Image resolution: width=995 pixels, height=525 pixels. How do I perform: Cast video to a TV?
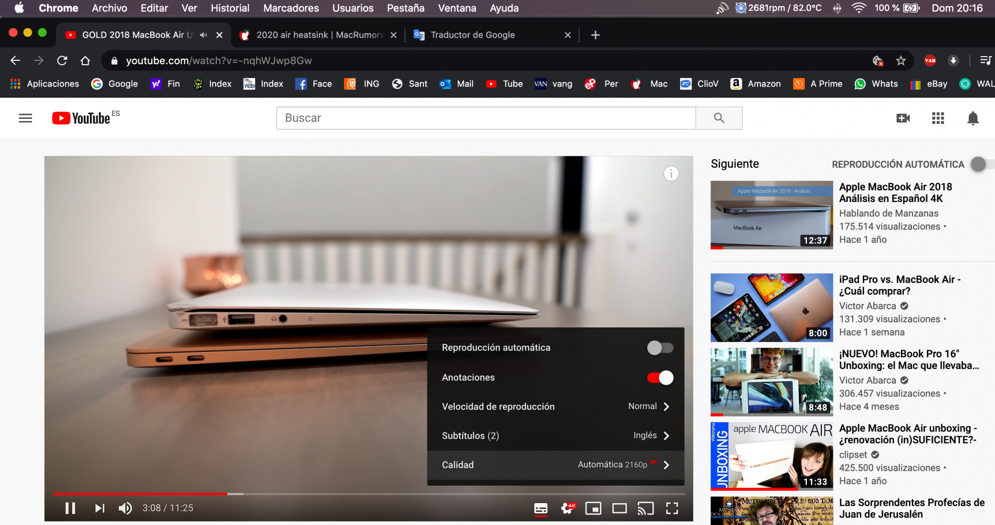point(646,508)
